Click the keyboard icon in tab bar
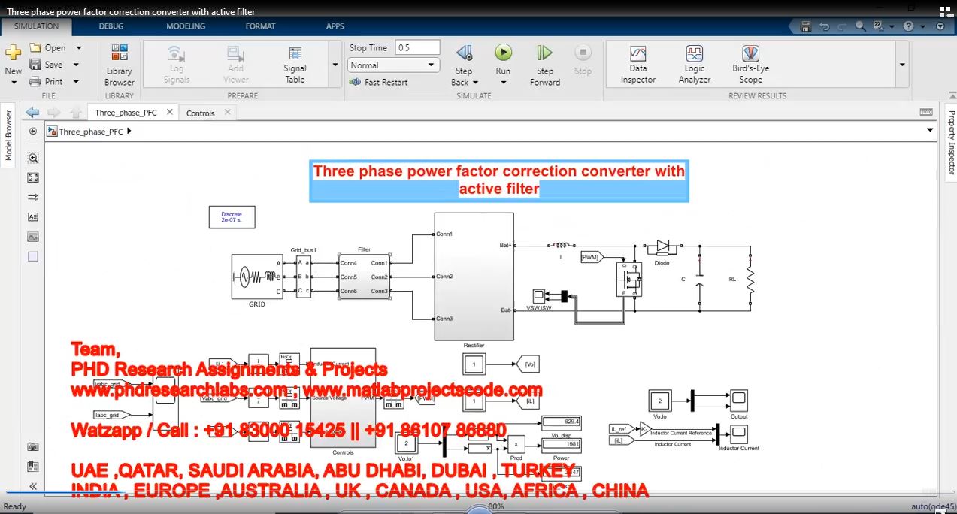Viewport: 957px width, 514px height. (x=926, y=112)
